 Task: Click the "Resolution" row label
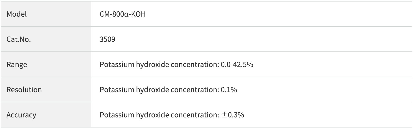[24, 90]
